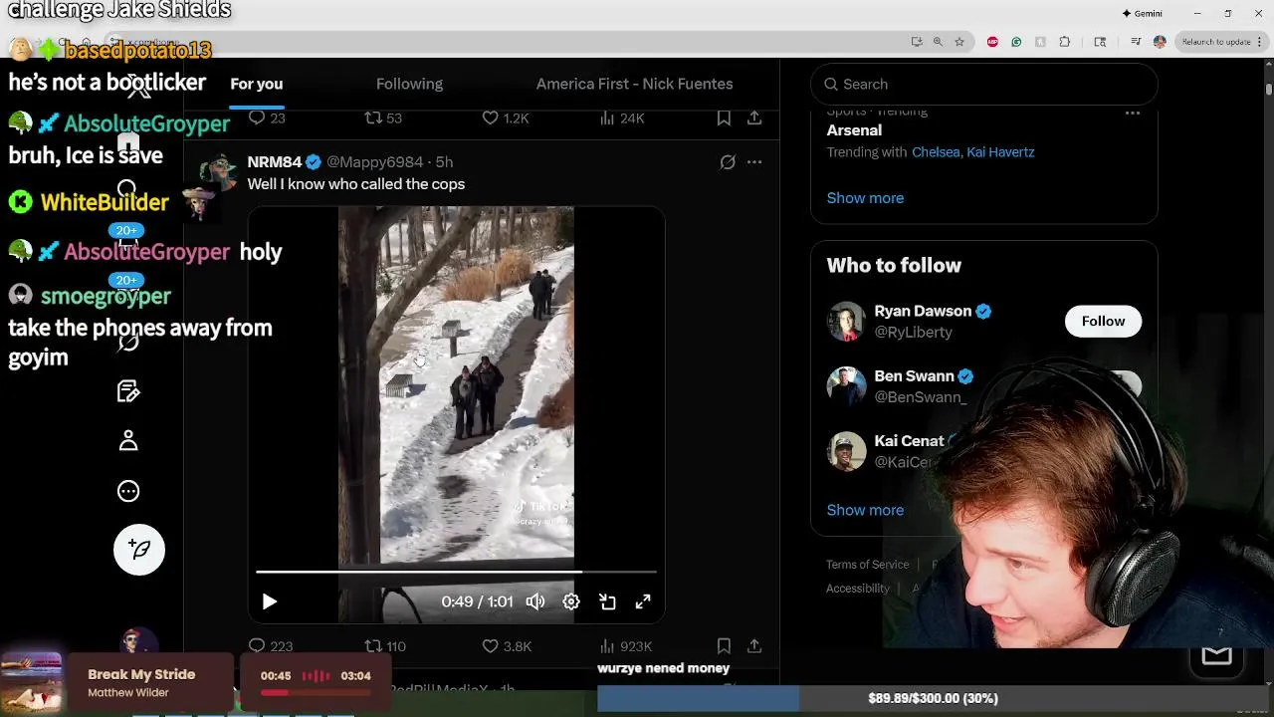1274x717 pixels.
Task: Open Chrome side panel search icon
Action: pyautogui.click(x=1100, y=42)
